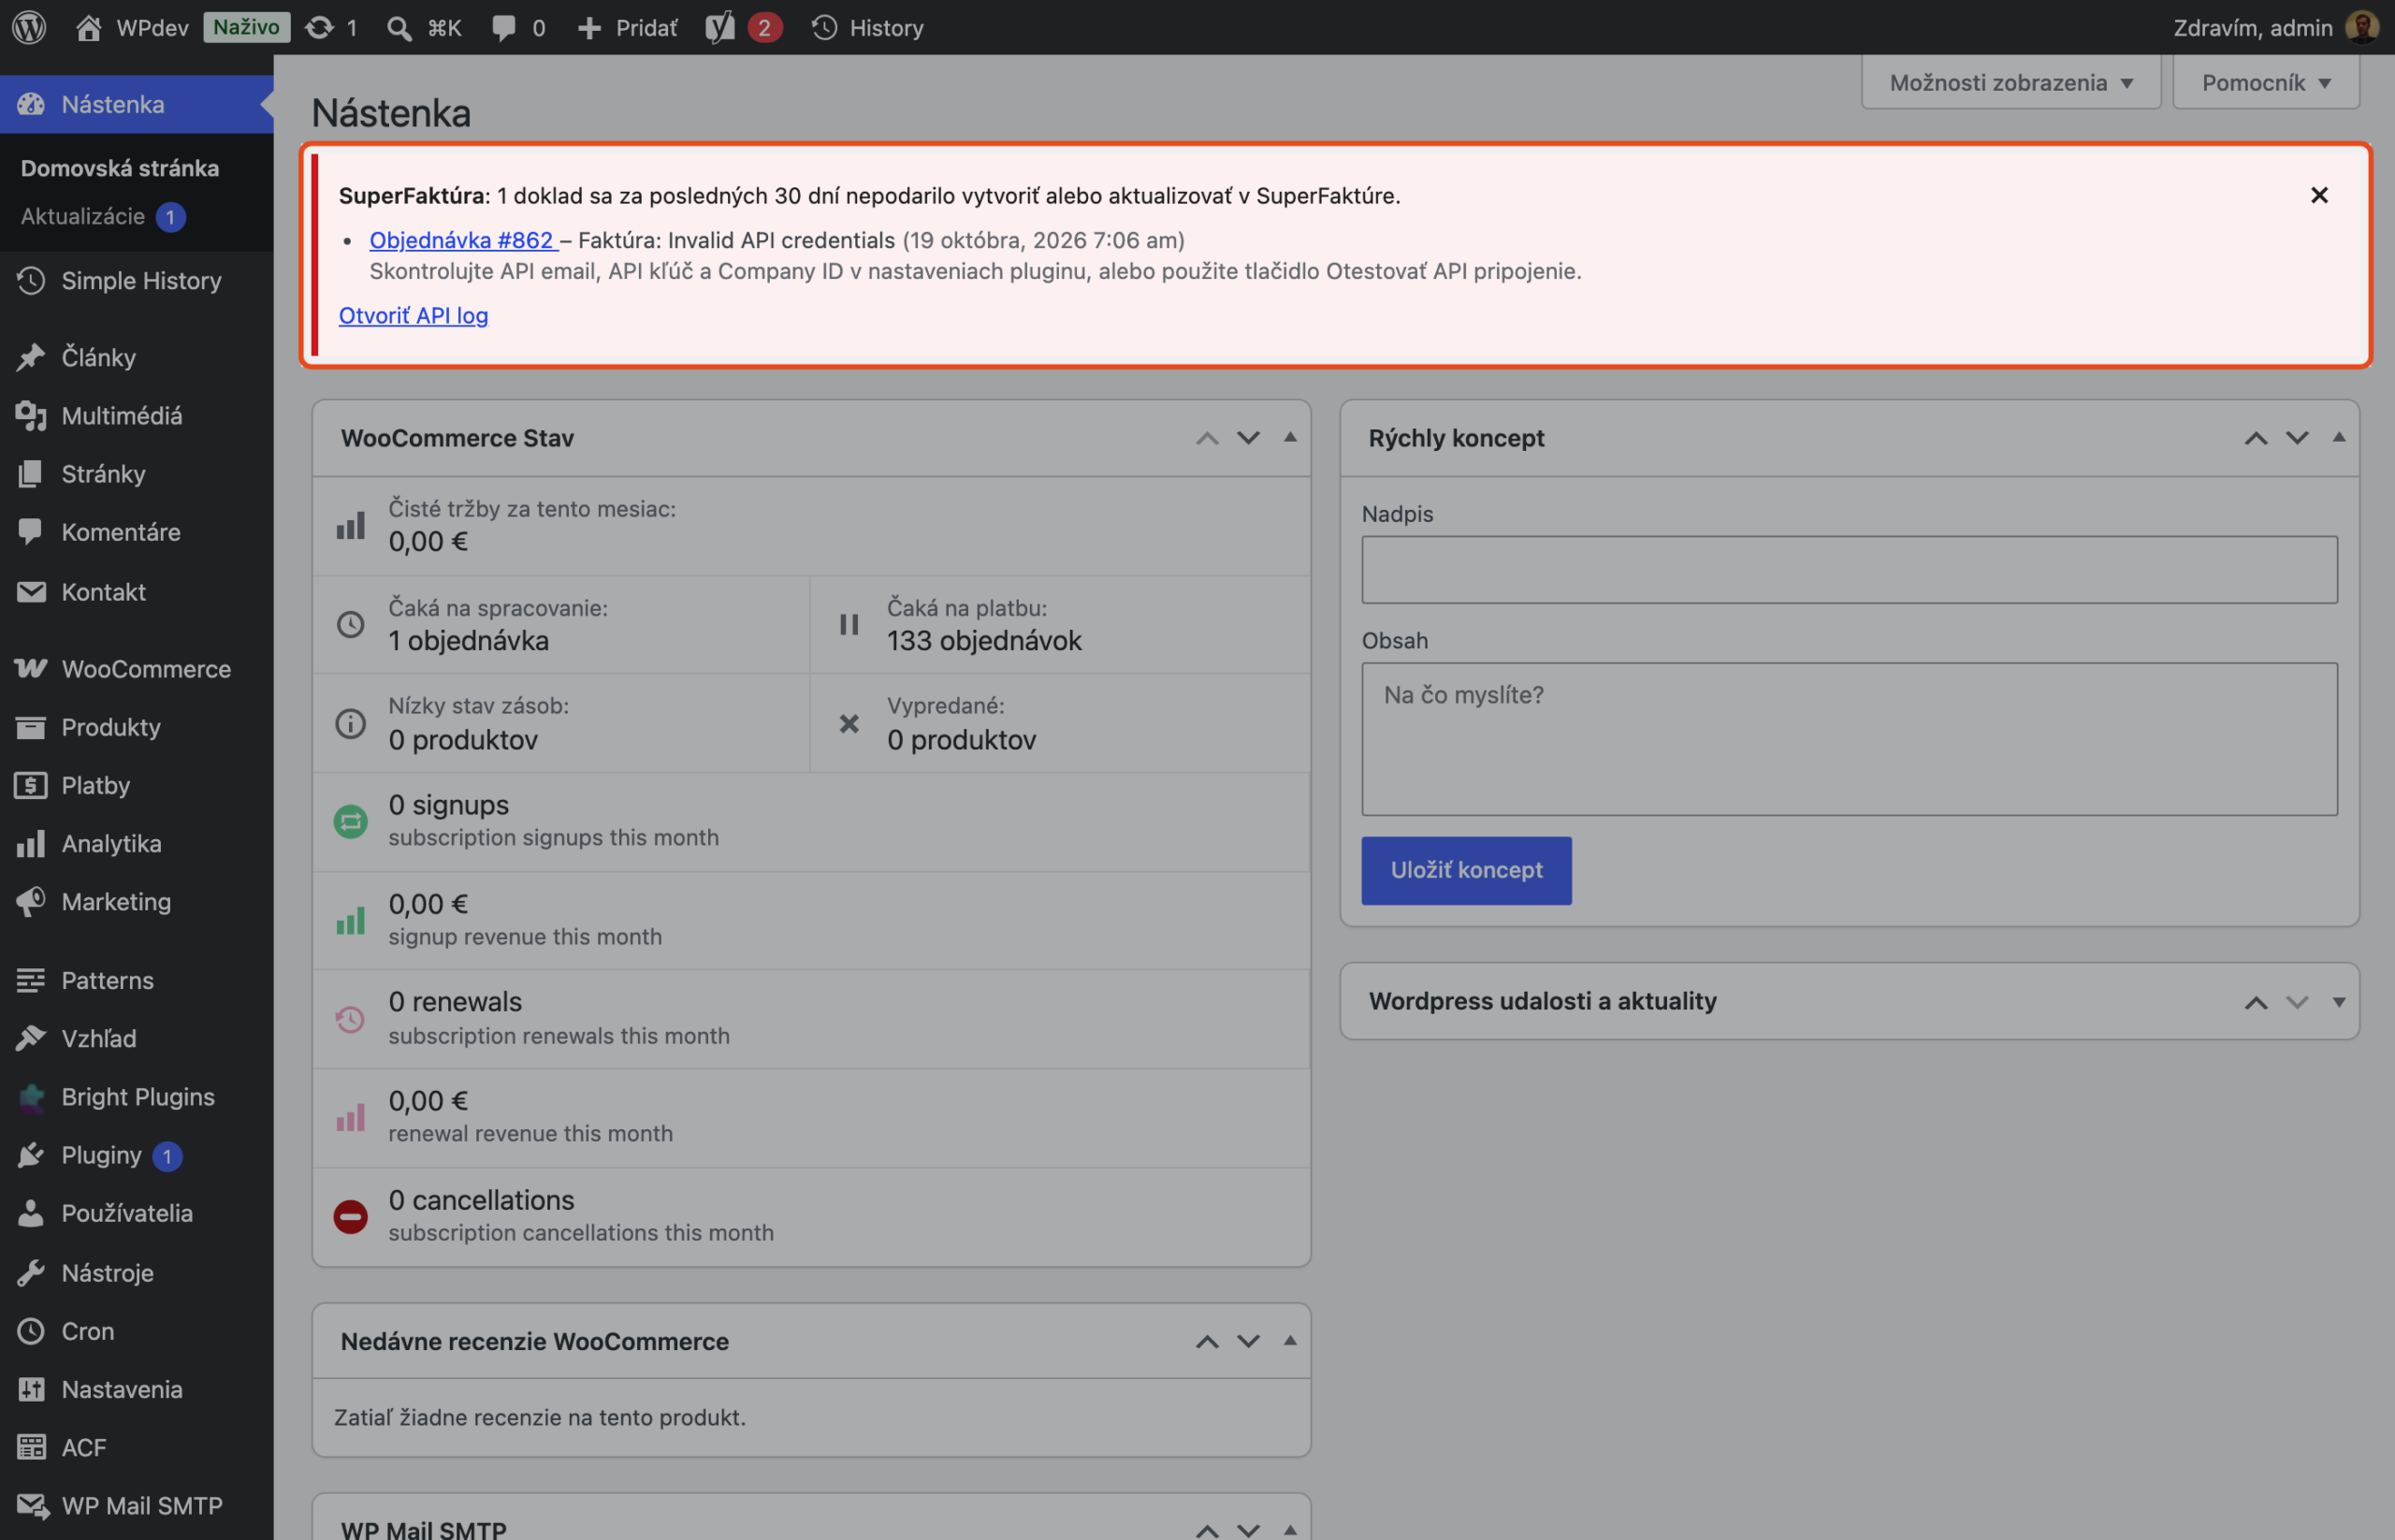2395x1540 pixels.
Task: Open Bright Plugins menu
Action: pyautogui.click(x=137, y=1097)
